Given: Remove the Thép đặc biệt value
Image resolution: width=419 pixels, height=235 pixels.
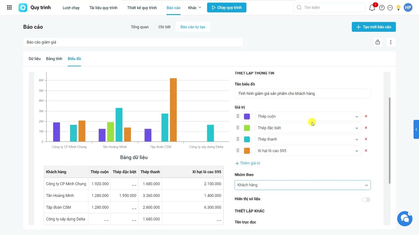Looking at the screenshot, I should pos(366,128).
